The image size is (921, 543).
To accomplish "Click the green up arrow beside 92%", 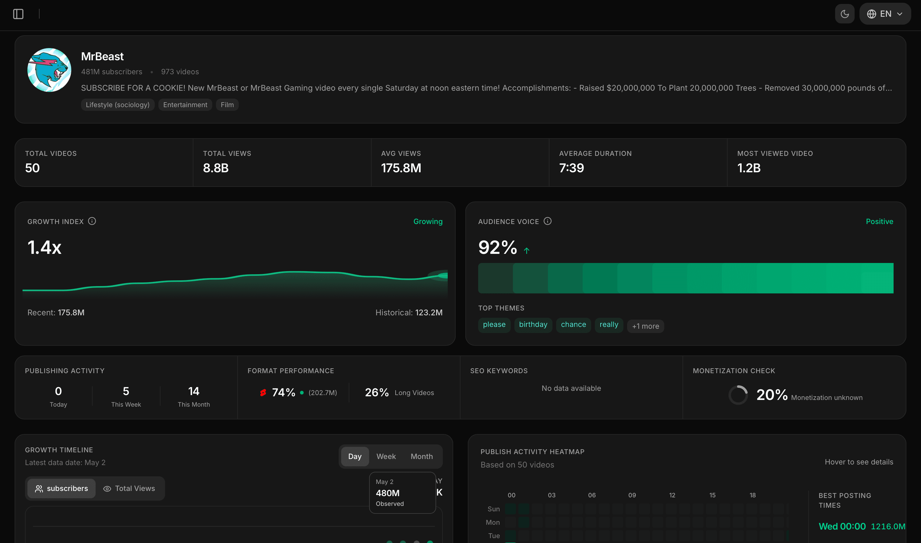I will [x=526, y=250].
